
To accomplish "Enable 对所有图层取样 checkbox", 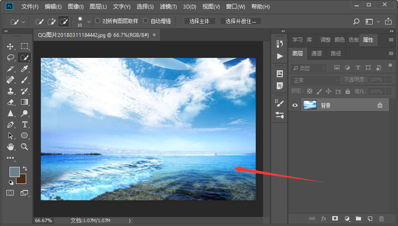I will click(x=98, y=21).
